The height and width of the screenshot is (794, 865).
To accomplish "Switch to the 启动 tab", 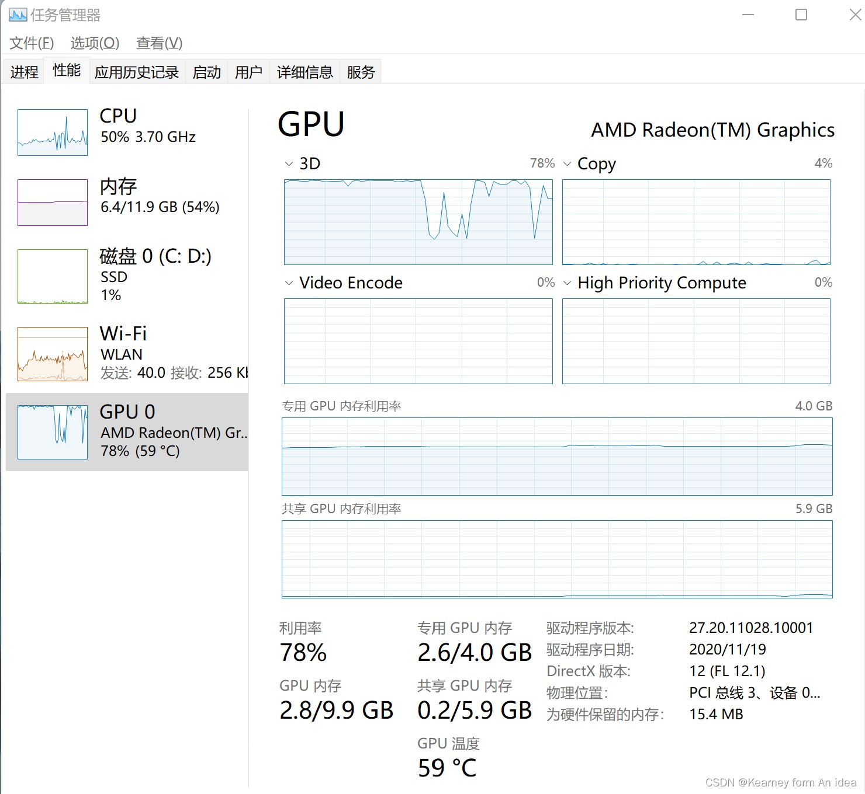I will click(207, 72).
